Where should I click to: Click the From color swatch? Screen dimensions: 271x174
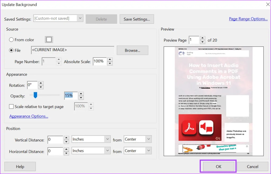[49, 40]
